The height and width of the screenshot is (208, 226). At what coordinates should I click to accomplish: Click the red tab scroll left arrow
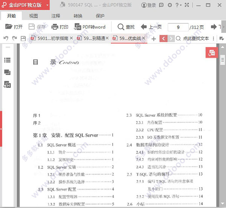click(163, 39)
